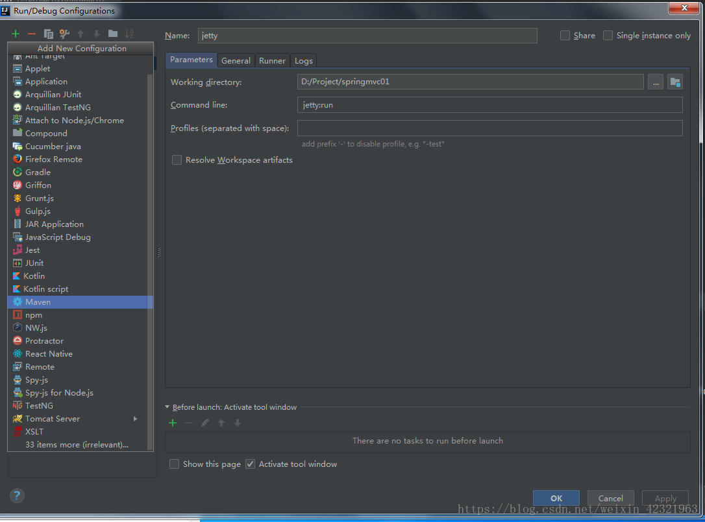Click the Working directory field

point(470,82)
